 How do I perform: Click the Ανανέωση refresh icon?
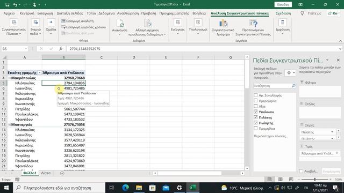(120, 24)
